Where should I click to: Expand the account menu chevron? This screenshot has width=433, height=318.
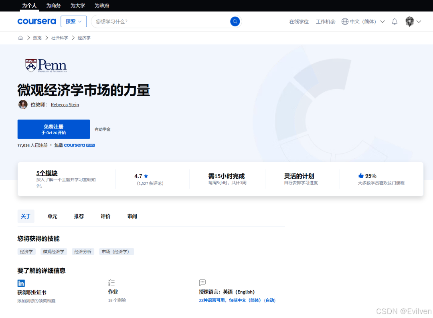tap(419, 22)
